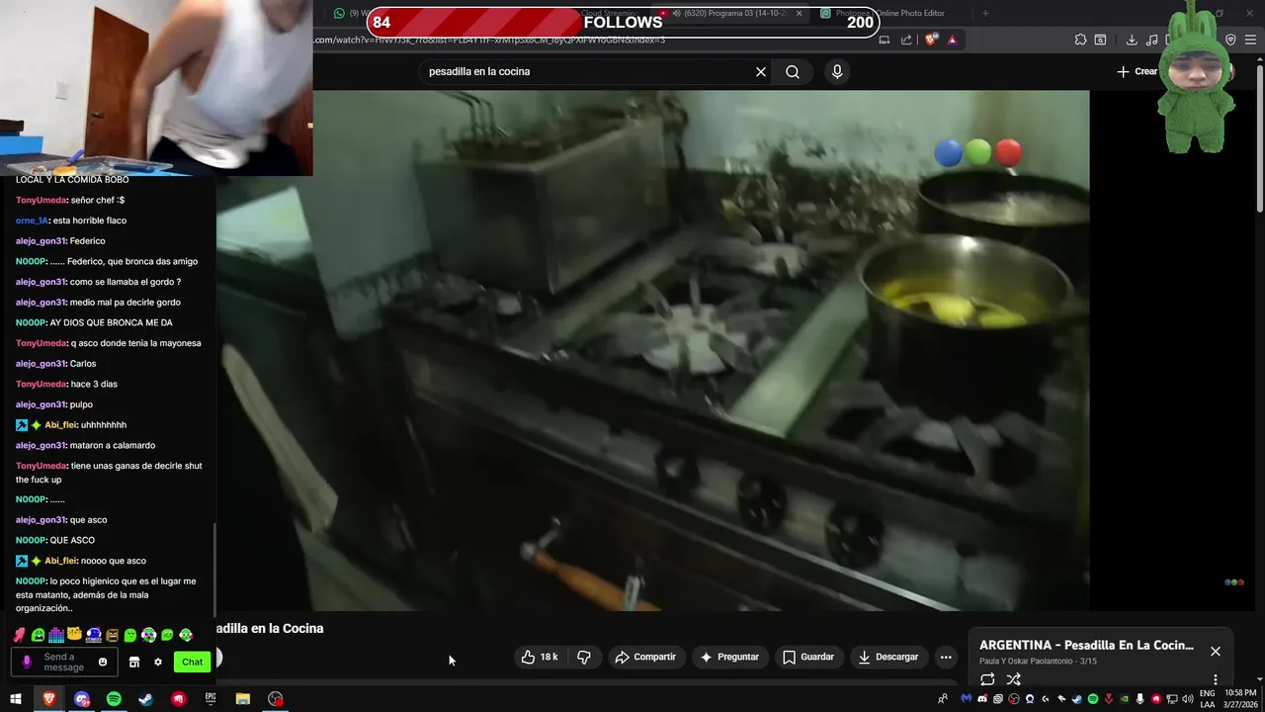Click the chat panel scrollbar
Viewport: 1265px width, 712px height.
214,569
